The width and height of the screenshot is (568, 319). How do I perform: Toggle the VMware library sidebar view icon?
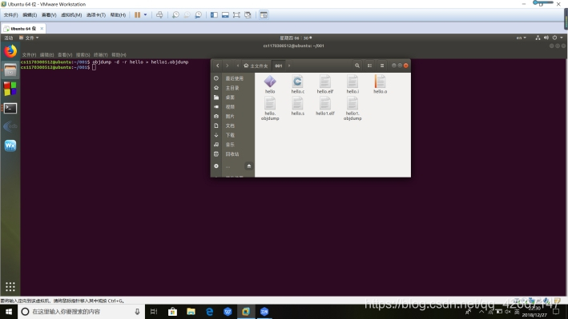214,15
